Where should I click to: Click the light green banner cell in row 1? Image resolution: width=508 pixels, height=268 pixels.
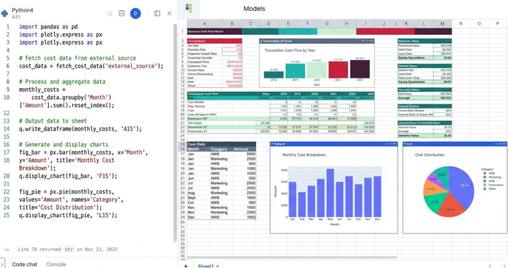click(x=337, y=31)
